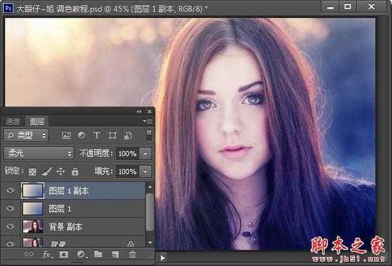Click the adjustment layer filter icon

[x=82, y=135]
